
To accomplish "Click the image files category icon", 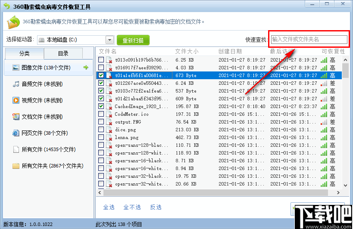I will (x=16, y=68).
